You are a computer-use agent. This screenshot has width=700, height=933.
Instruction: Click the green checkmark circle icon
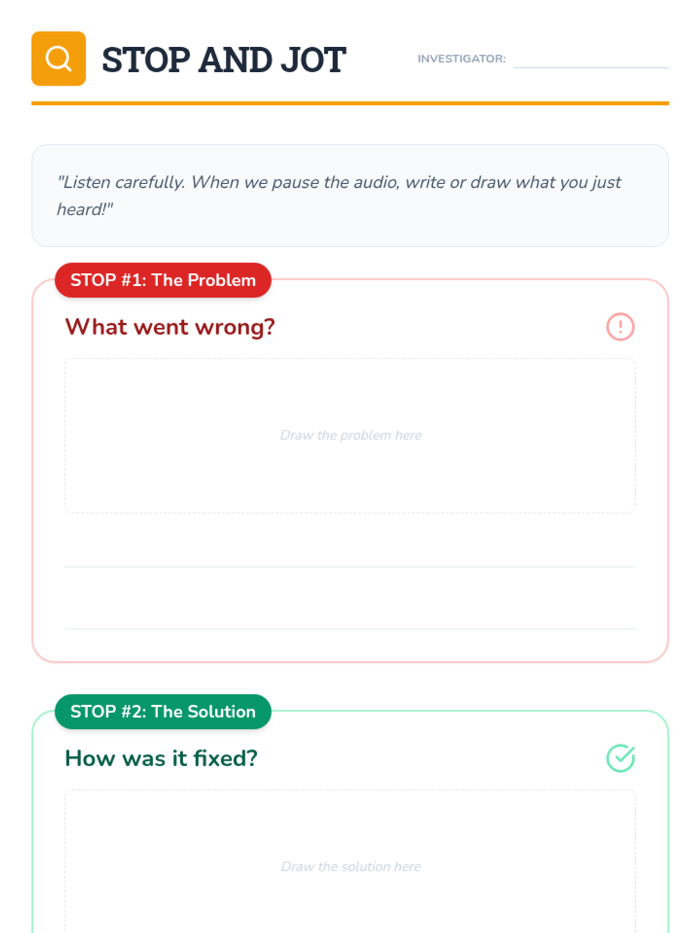point(620,758)
